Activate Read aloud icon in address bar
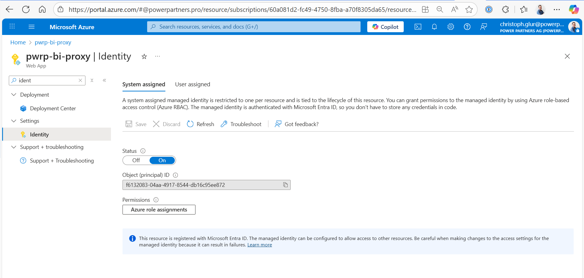The width and height of the screenshot is (584, 278). point(454,9)
